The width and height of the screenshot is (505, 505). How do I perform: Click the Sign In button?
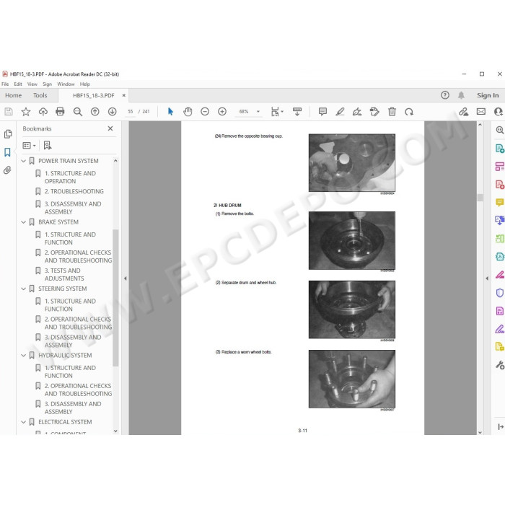[x=488, y=95]
